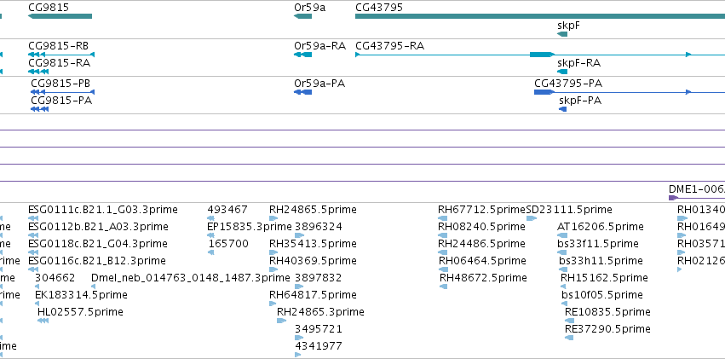Select the CG43795-RA exon block

point(542,55)
